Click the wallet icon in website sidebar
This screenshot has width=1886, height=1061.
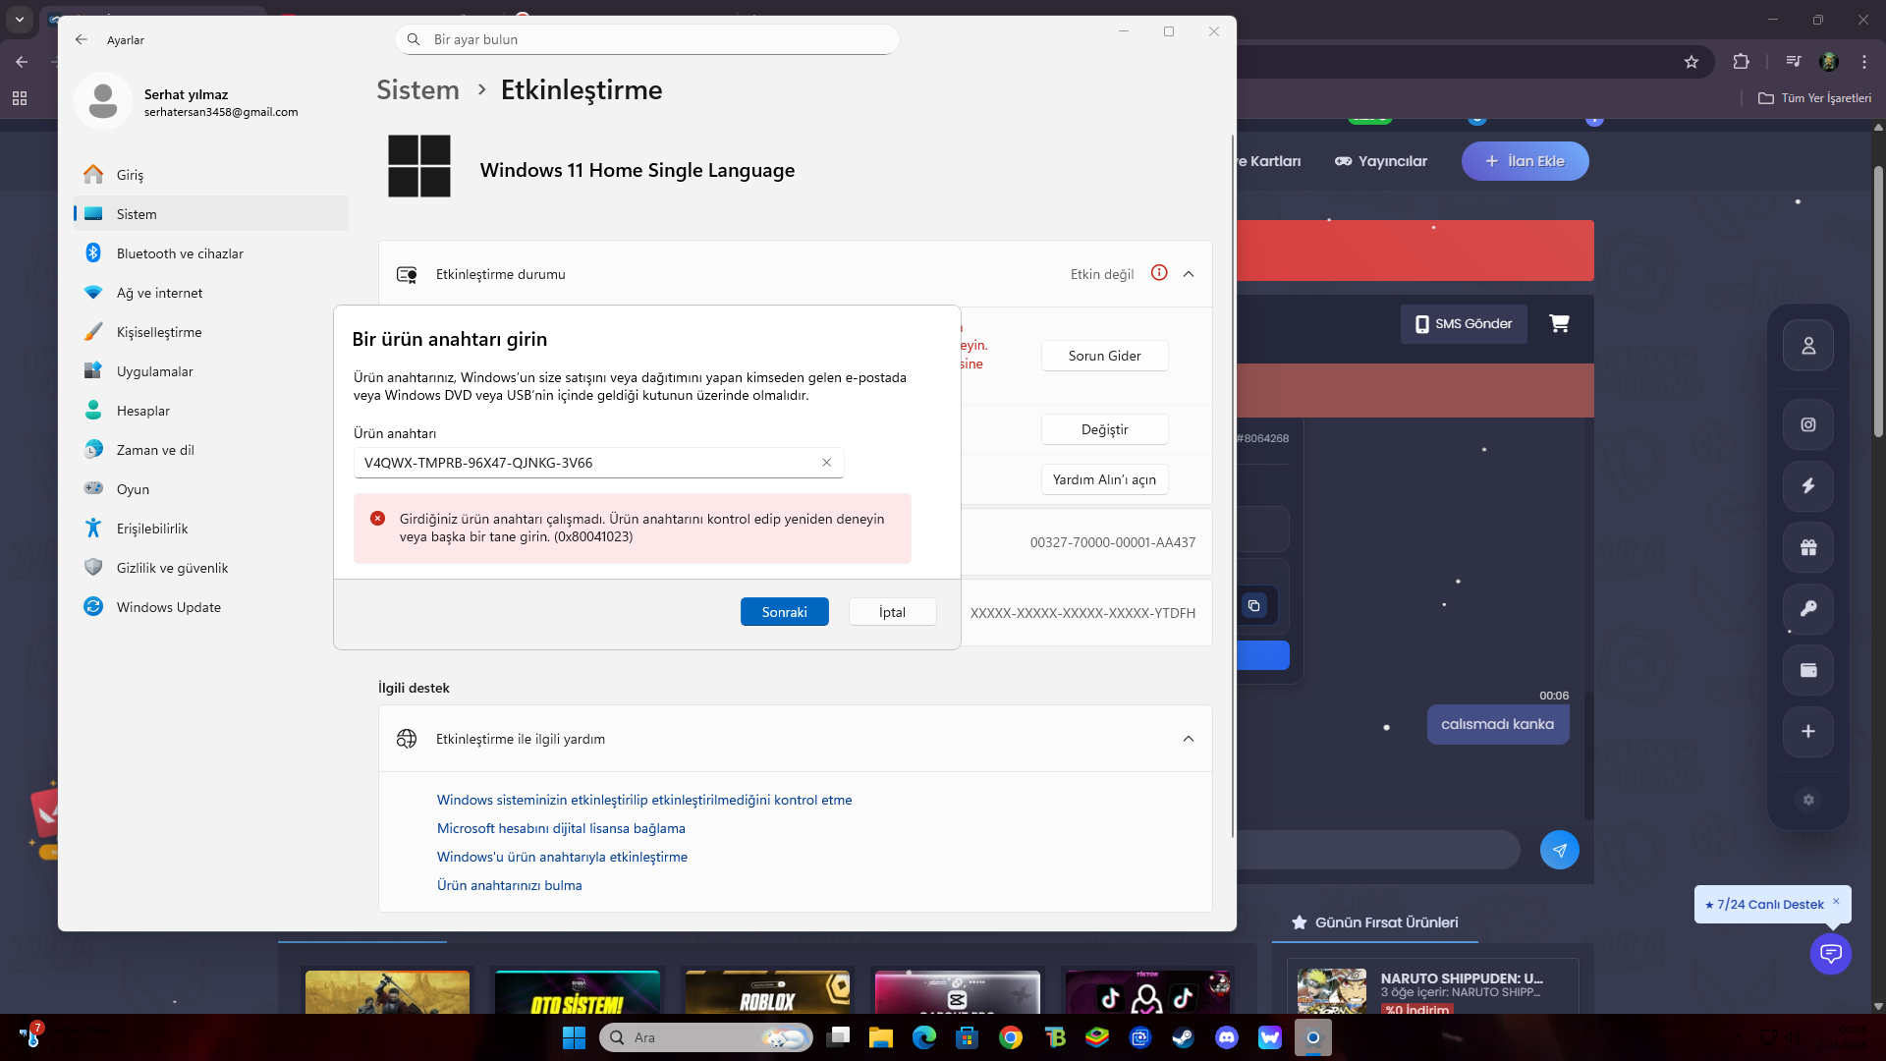tap(1807, 671)
